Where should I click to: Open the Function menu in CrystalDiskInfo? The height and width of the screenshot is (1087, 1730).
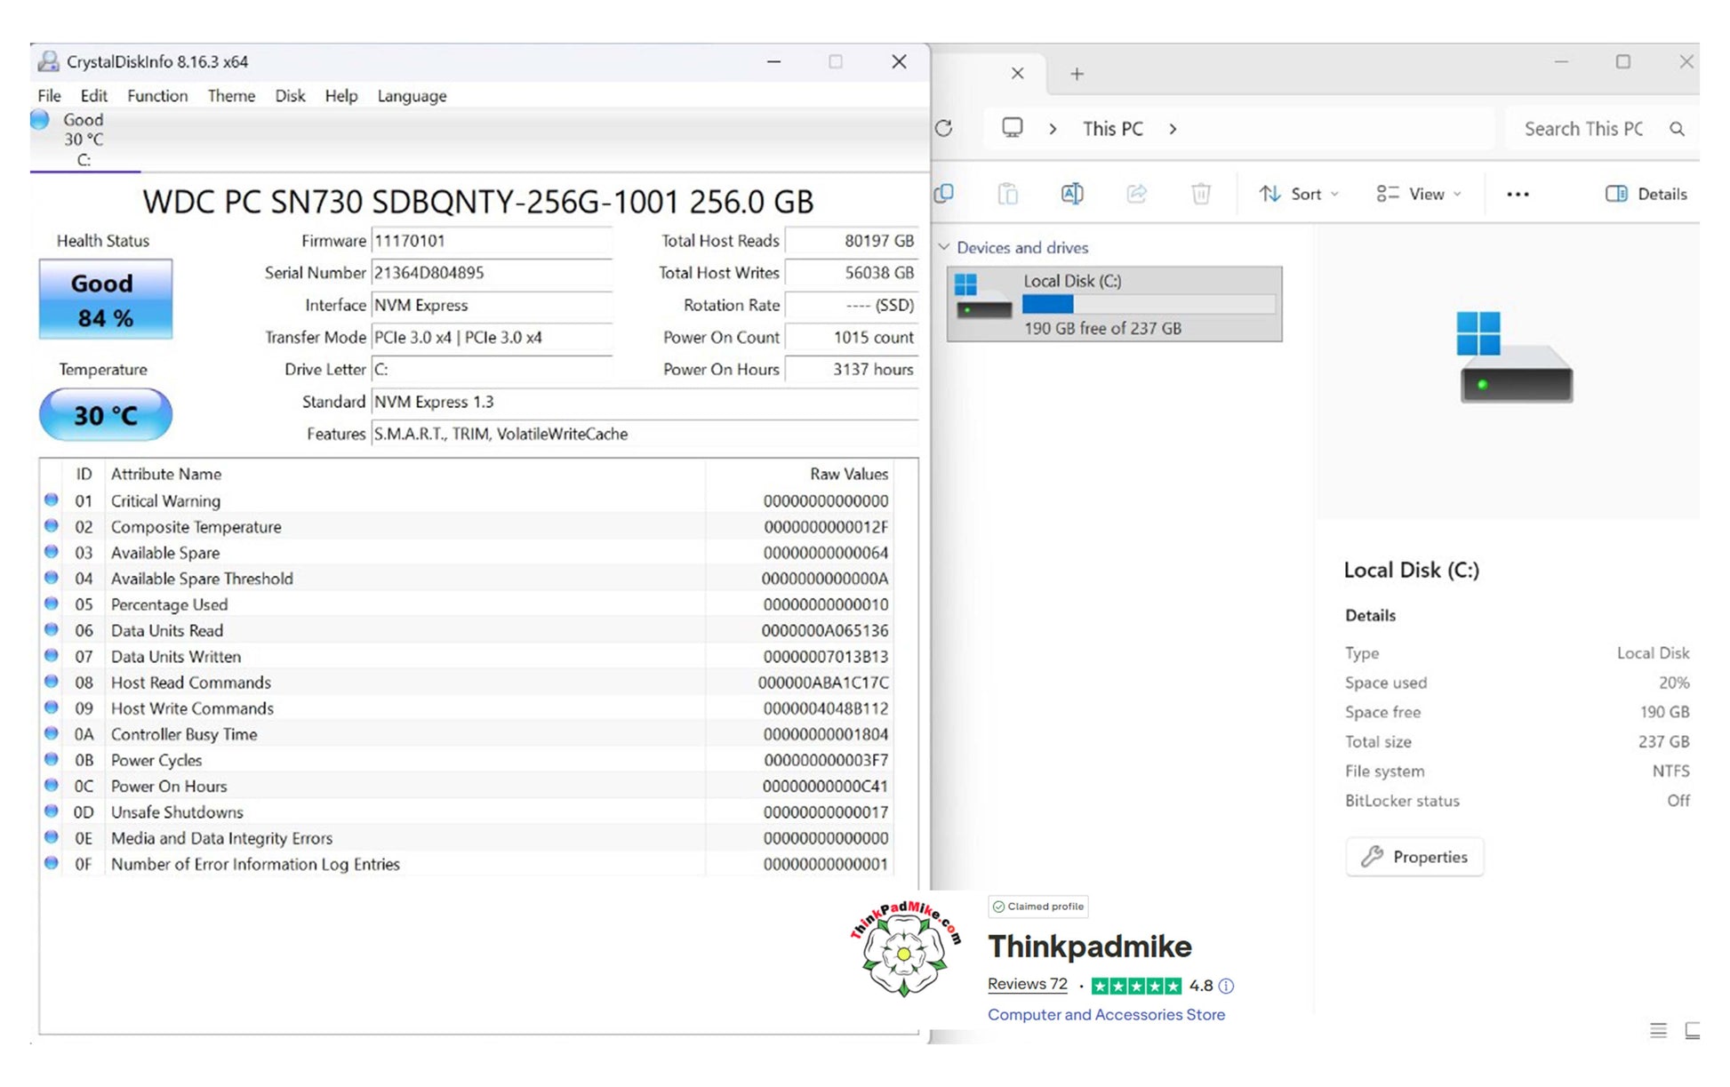pos(157,96)
